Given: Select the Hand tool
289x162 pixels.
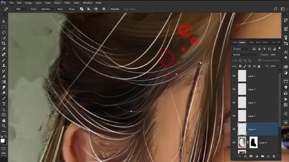Looking at the screenshot, I should [x=4, y=121].
